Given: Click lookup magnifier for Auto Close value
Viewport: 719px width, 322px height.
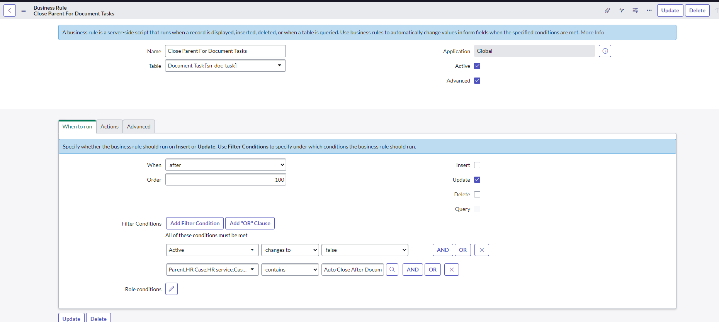Looking at the screenshot, I should 392,270.
